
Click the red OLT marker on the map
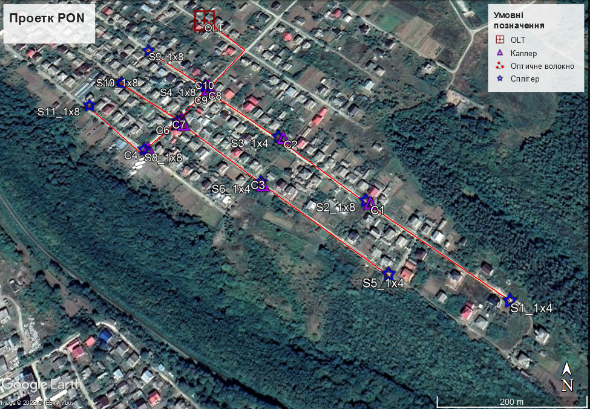pyautogui.click(x=204, y=20)
